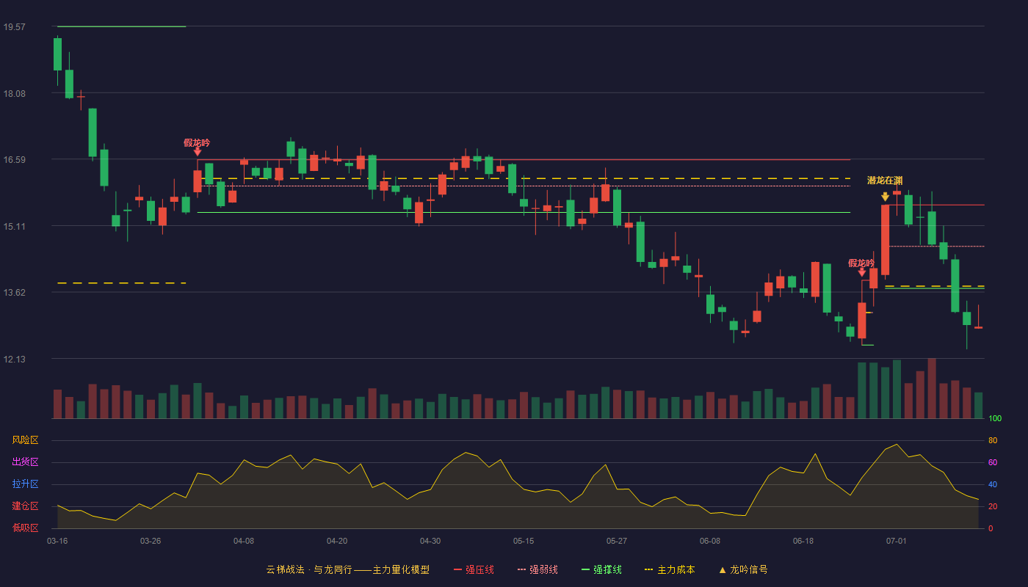Toggle the 强撑线 legend item
Image resolution: width=1028 pixels, height=587 pixels.
point(601,569)
